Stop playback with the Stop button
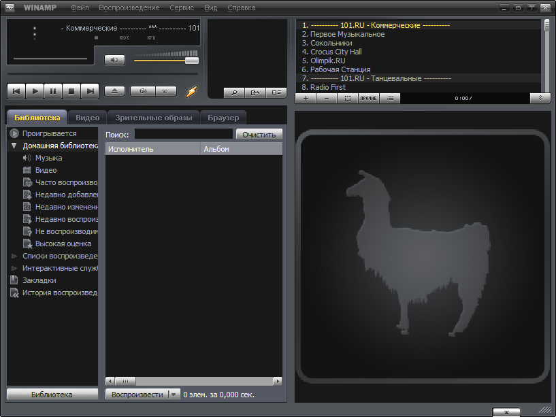 [x=71, y=91]
